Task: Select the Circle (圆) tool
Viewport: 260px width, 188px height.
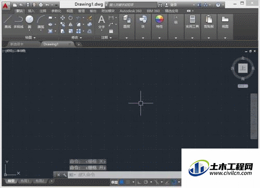Action: (x=30, y=21)
